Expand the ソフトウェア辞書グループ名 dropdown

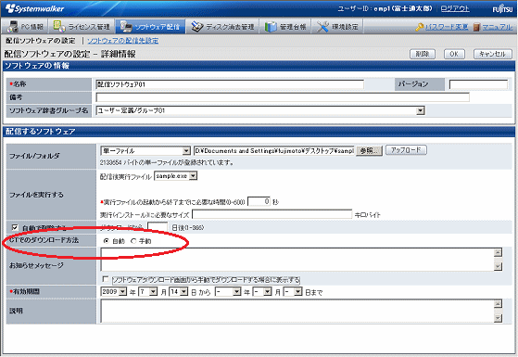pyautogui.click(x=420, y=110)
